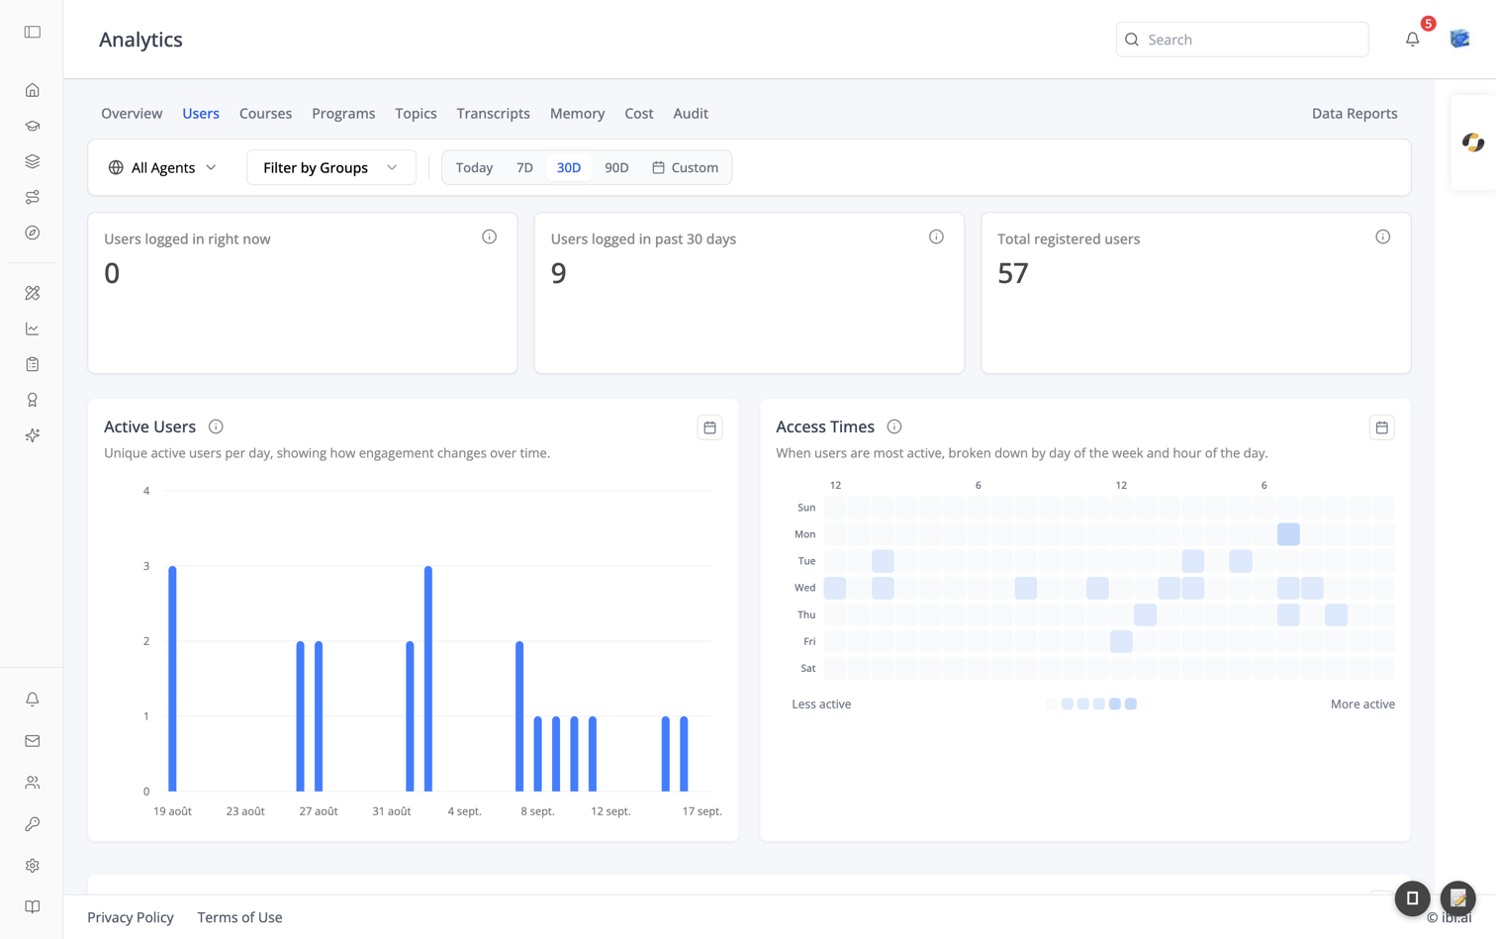Switch to the Courses tab
This screenshot has width=1496, height=939.
(265, 114)
